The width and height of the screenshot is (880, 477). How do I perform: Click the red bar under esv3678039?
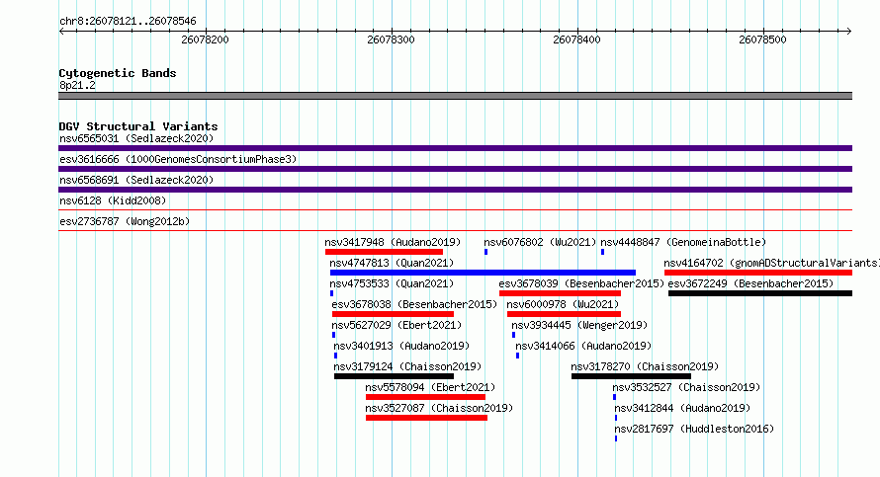[x=560, y=293]
